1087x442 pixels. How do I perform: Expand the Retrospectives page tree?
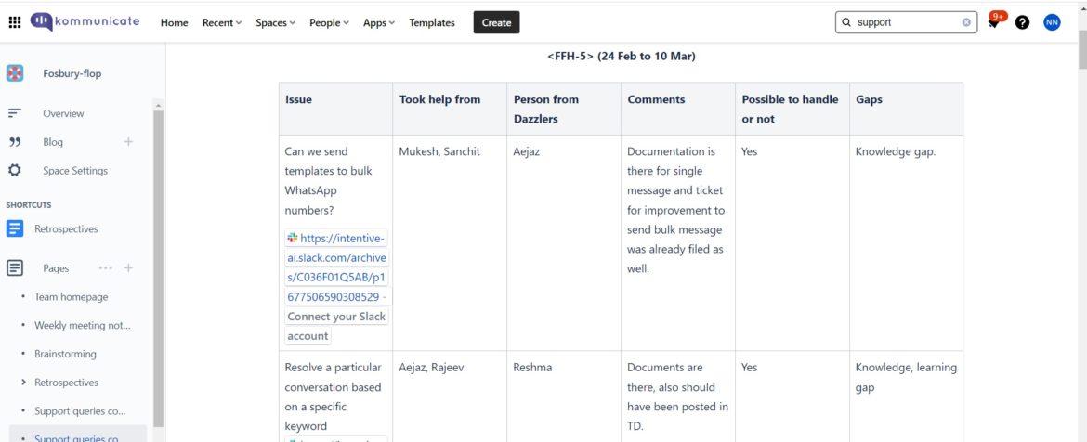click(x=23, y=383)
